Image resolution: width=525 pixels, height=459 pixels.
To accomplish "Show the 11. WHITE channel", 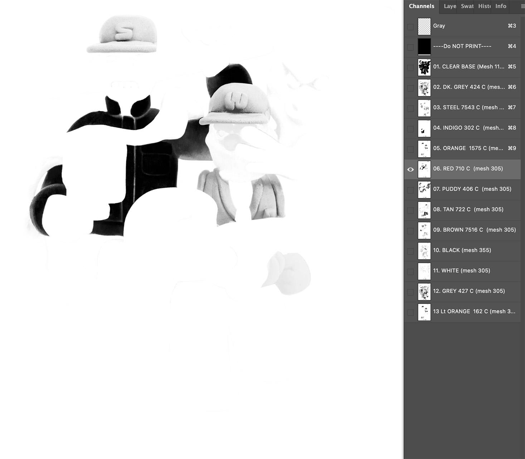I will pyautogui.click(x=410, y=271).
